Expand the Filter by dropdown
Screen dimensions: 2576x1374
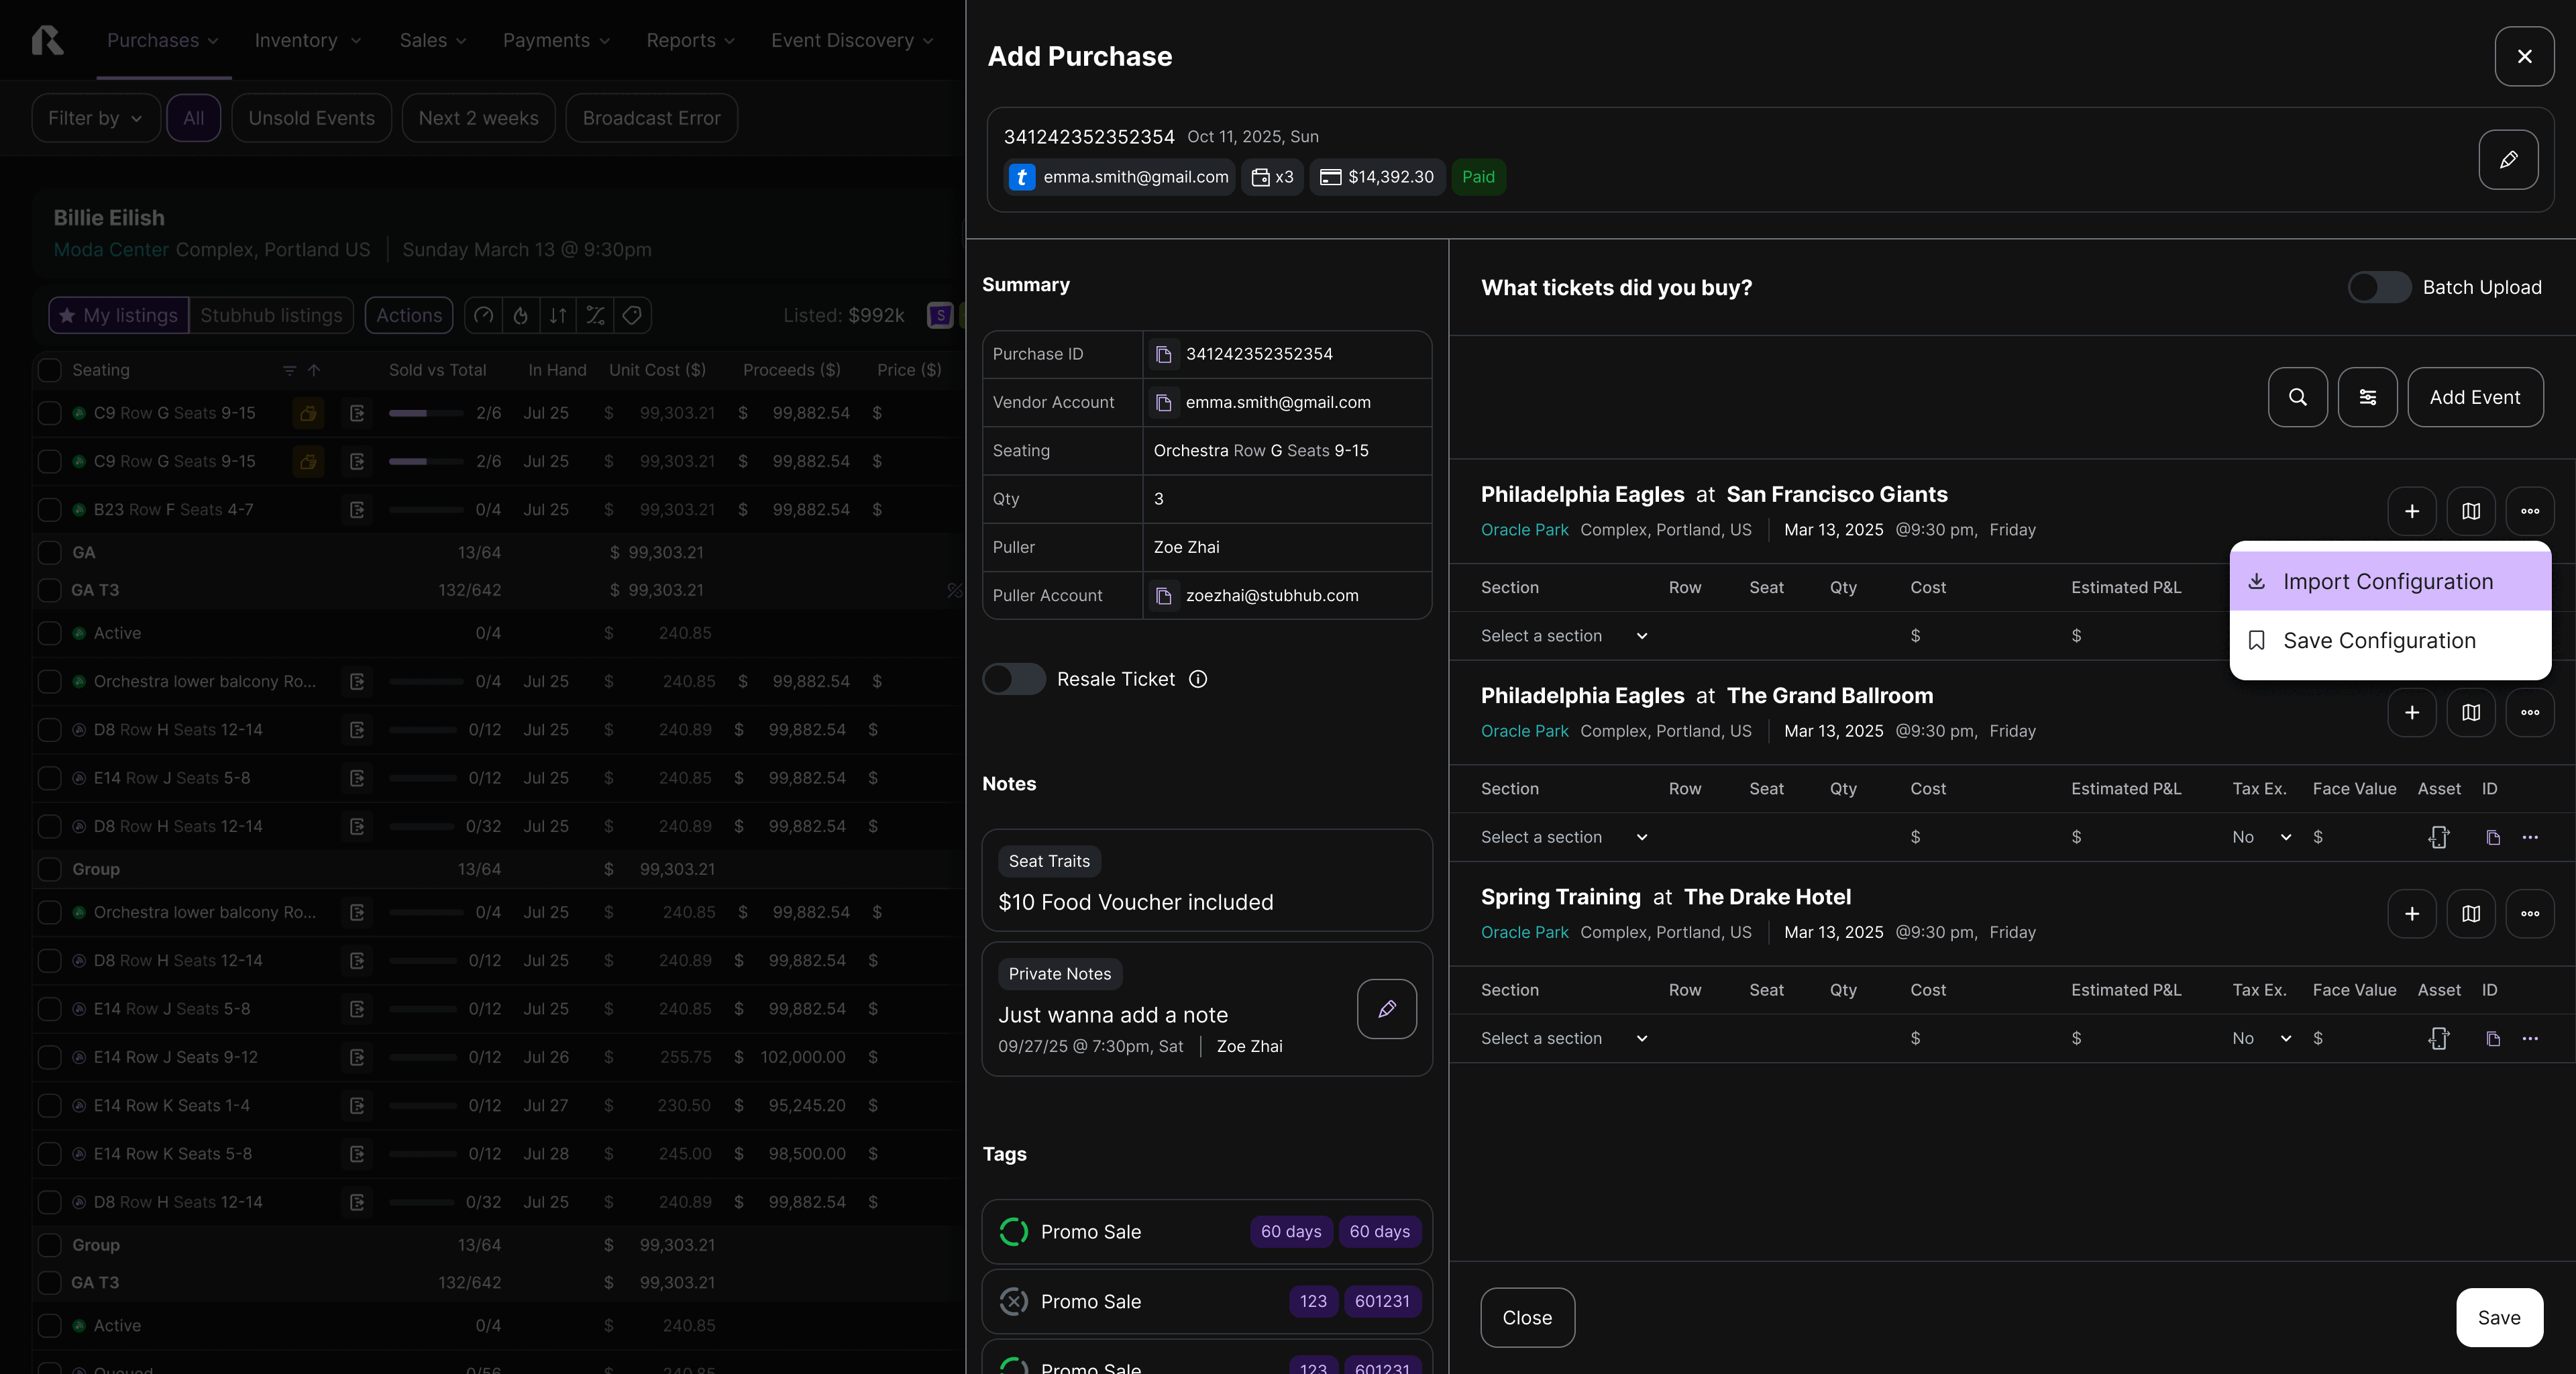95,118
